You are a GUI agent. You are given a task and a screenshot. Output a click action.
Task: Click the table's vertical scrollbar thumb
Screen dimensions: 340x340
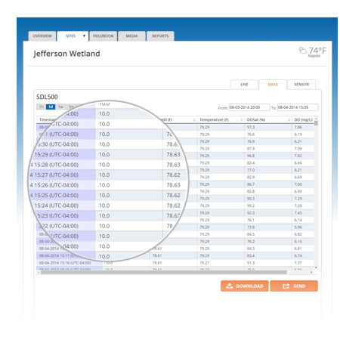click(316, 123)
